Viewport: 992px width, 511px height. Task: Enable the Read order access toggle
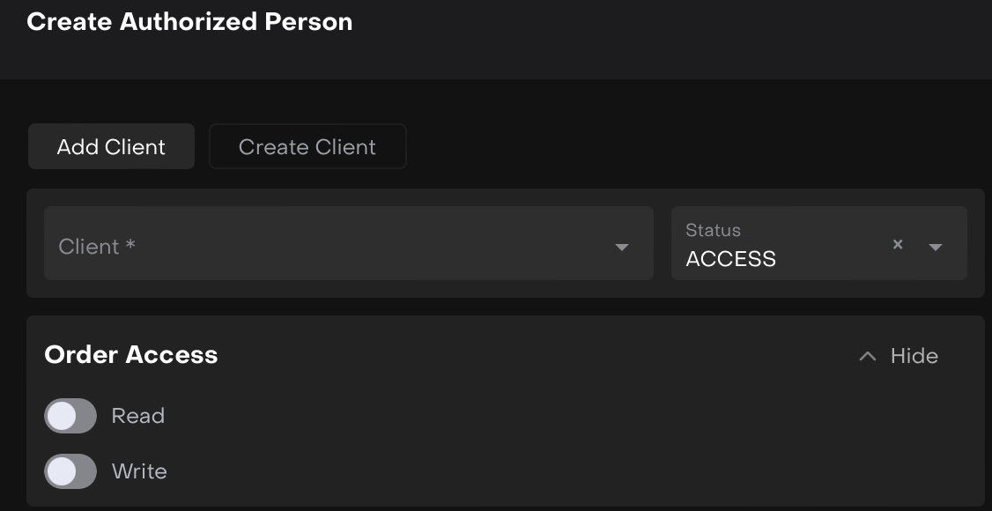pyautogui.click(x=70, y=416)
